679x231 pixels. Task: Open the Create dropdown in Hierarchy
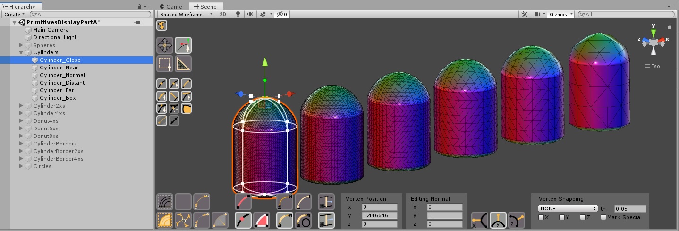14,14
